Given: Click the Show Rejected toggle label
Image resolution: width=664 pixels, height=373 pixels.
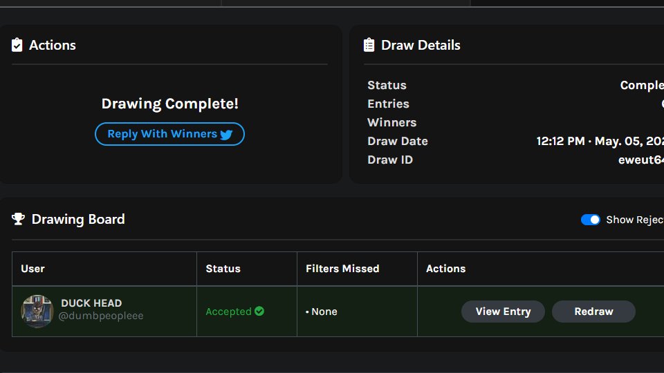Looking at the screenshot, I should point(635,220).
